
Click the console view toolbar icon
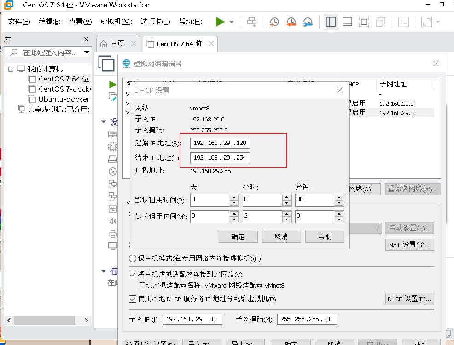(x=404, y=22)
